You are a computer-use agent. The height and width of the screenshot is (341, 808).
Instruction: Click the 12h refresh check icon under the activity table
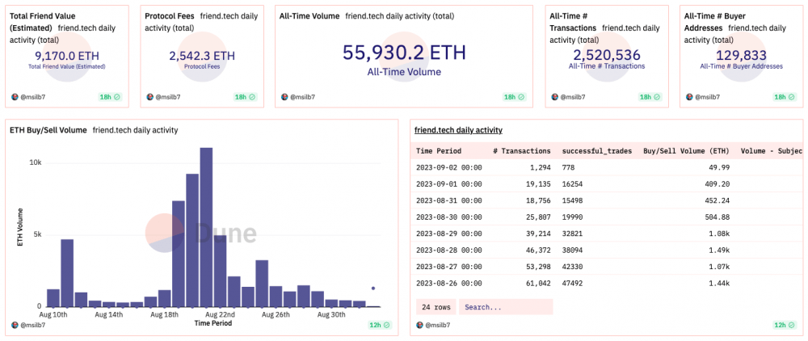[x=790, y=325]
